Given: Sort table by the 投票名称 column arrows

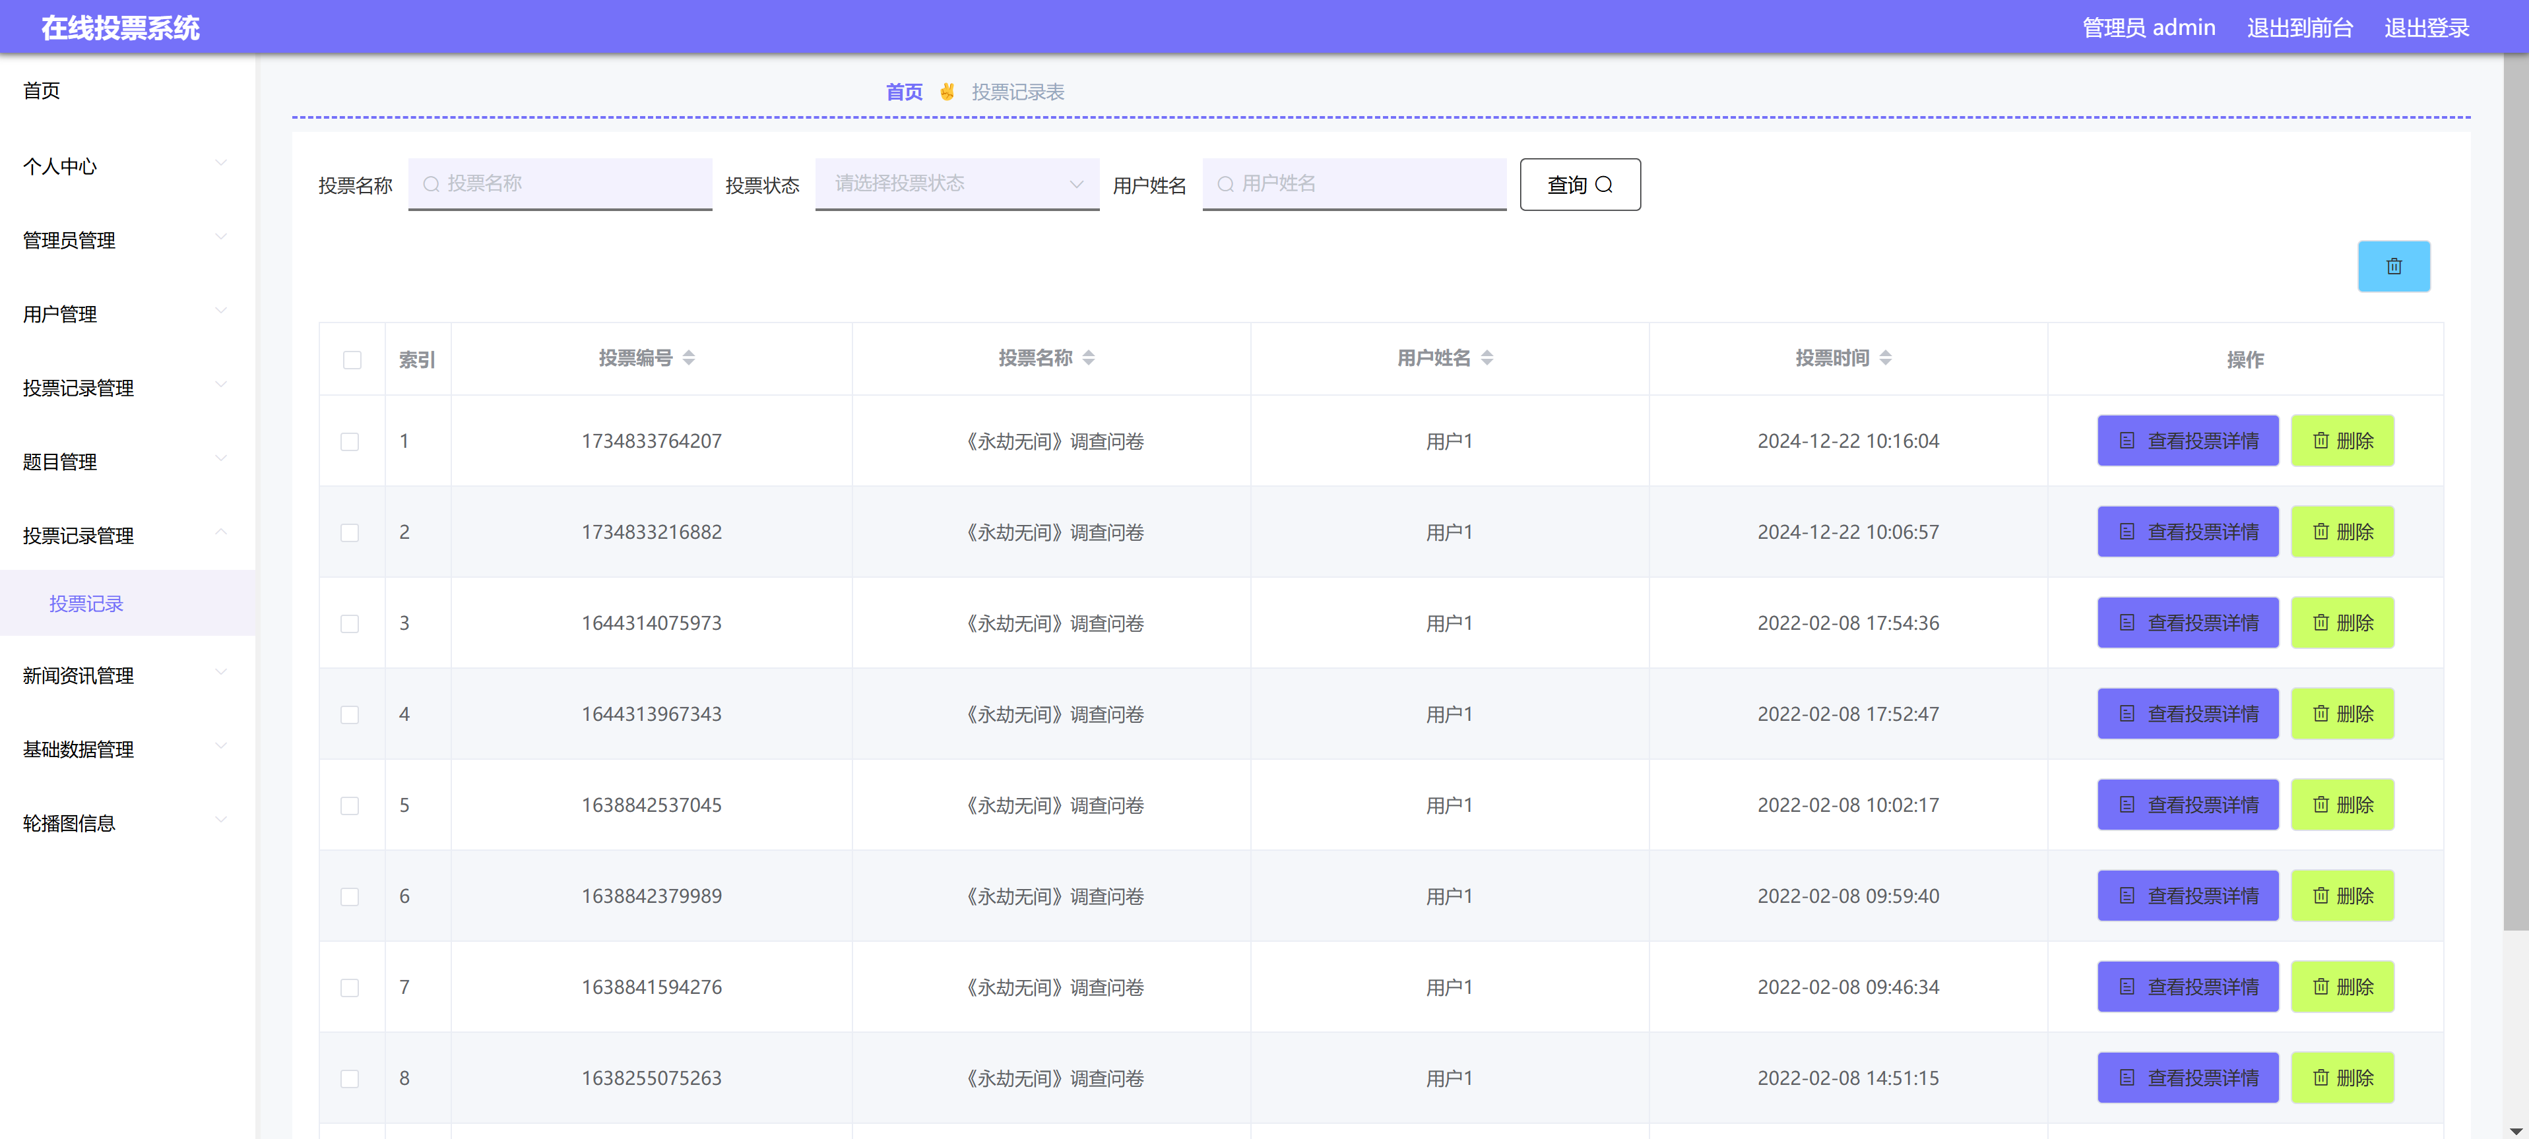Looking at the screenshot, I should 1088,358.
